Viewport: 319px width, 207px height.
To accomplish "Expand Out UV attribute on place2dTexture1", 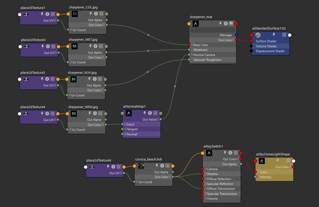I will [55, 20].
